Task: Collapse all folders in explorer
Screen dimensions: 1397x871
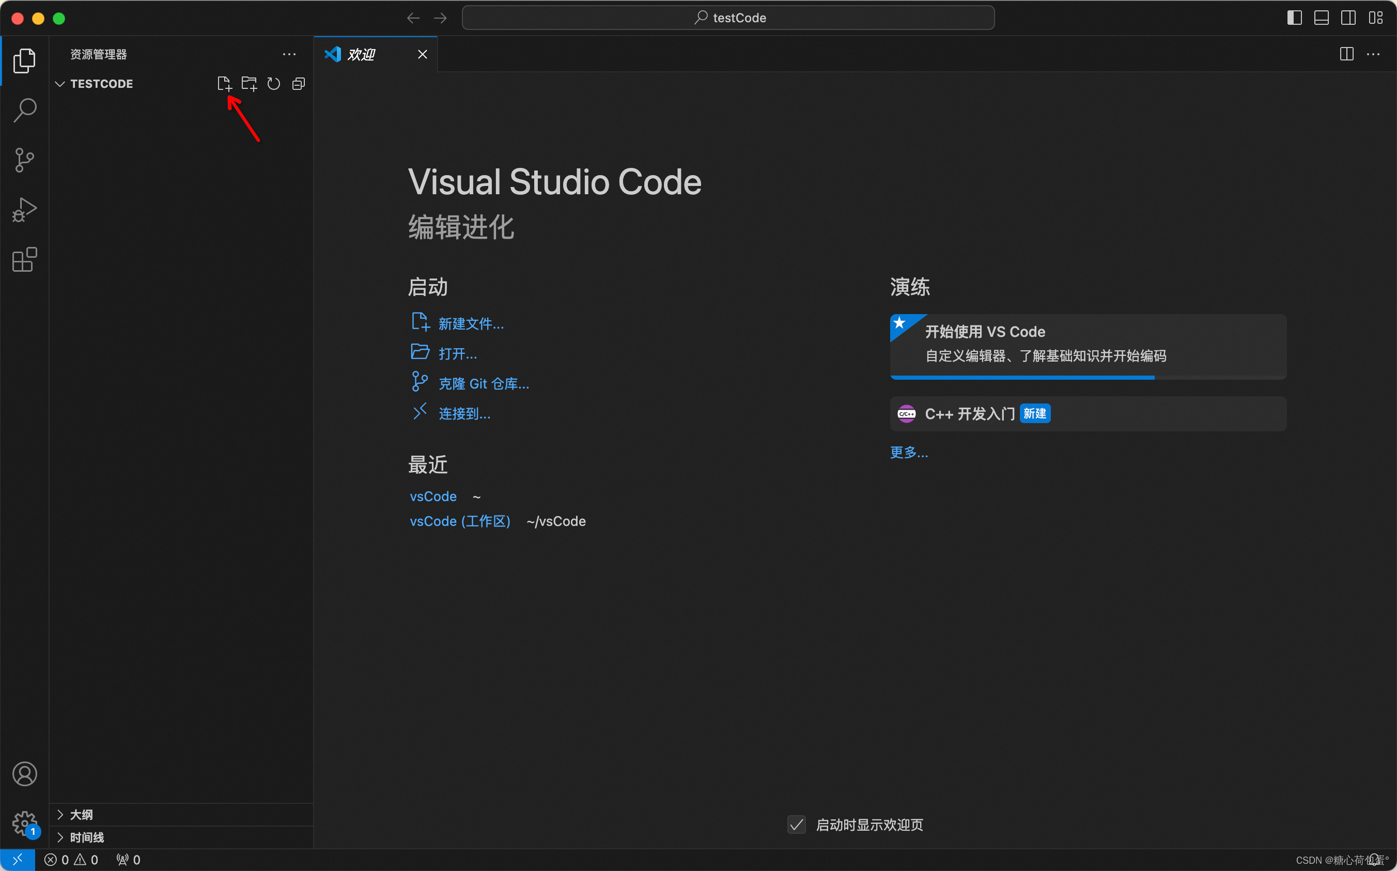Action: click(x=299, y=84)
